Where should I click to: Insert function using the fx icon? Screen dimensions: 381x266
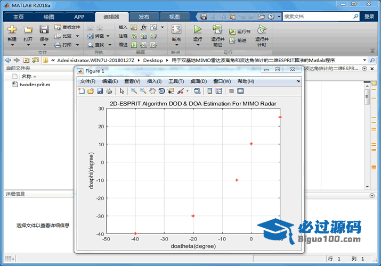(143, 27)
